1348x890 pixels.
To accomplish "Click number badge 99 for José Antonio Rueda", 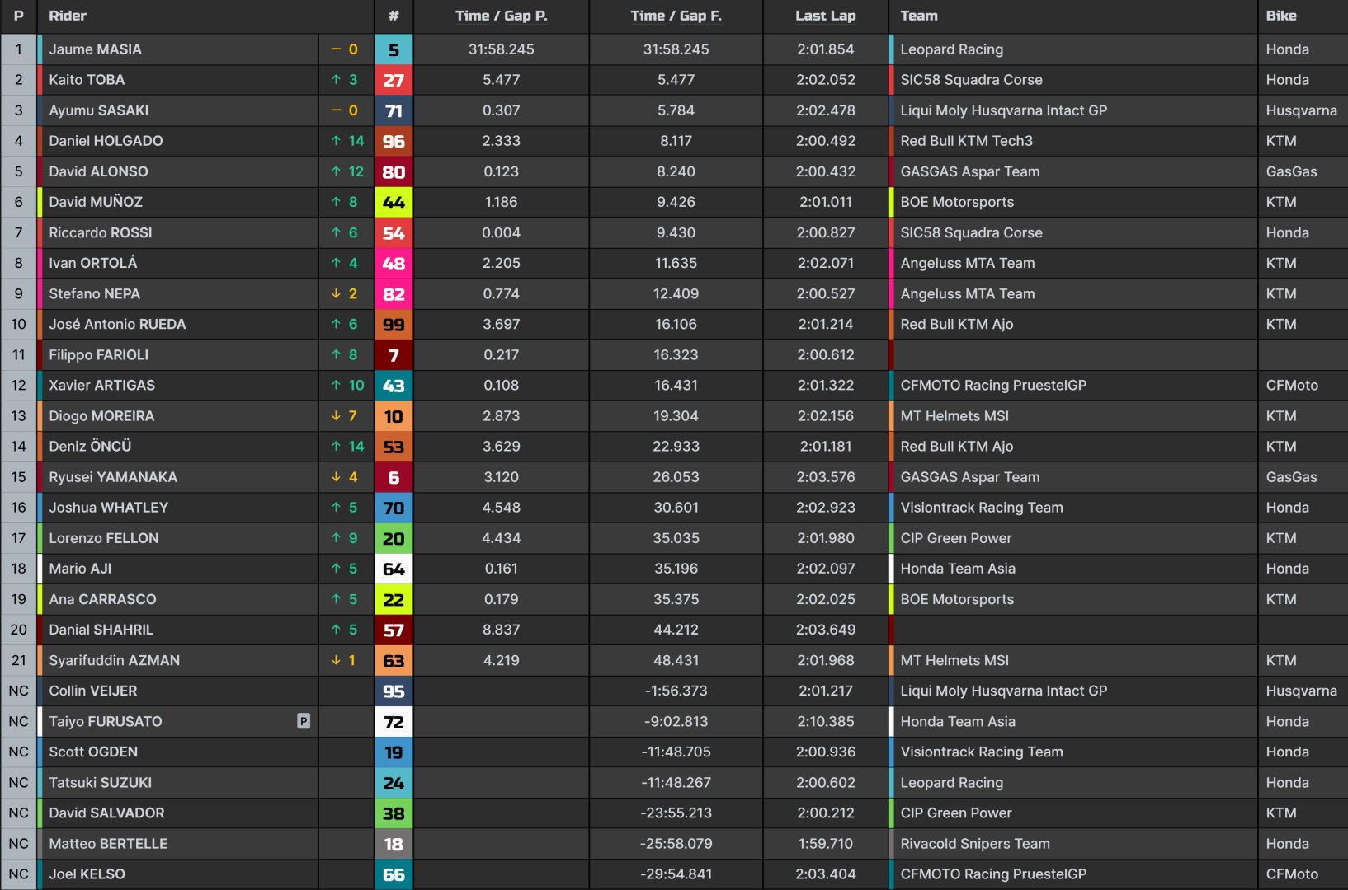I will click(x=394, y=325).
